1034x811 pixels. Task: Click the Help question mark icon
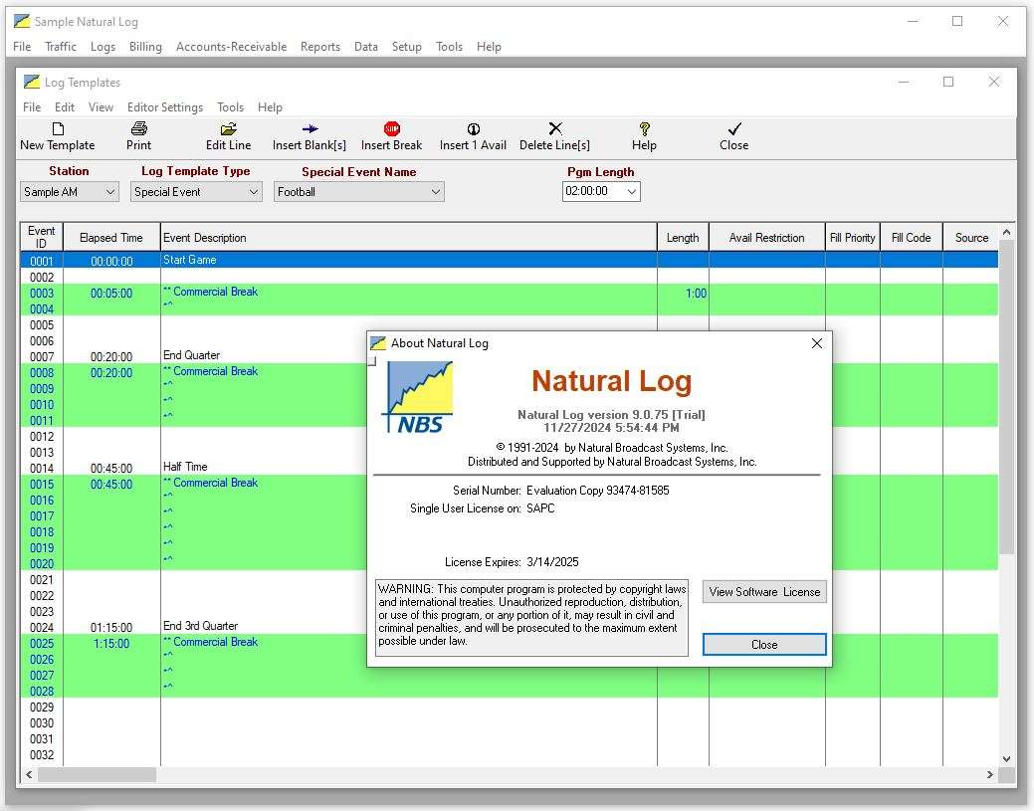tap(644, 129)
